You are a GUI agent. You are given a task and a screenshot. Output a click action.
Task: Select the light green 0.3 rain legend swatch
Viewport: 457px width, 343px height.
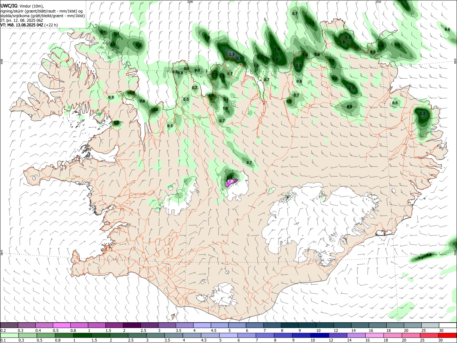[x=27, y=335]
